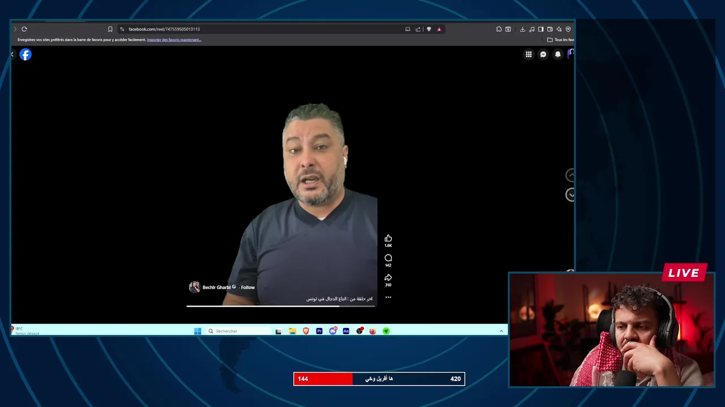Open the green taskbar app icon
This screenshot has height=407, width=725.
pos(386,331)
